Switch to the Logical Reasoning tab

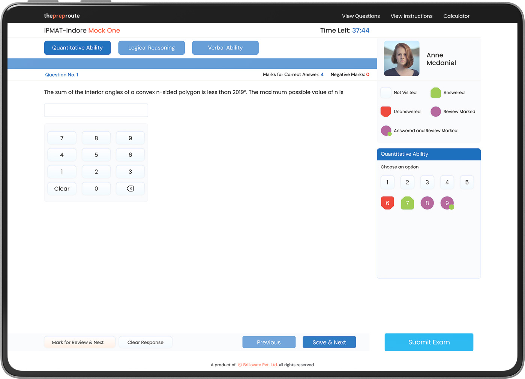[151, 48]
